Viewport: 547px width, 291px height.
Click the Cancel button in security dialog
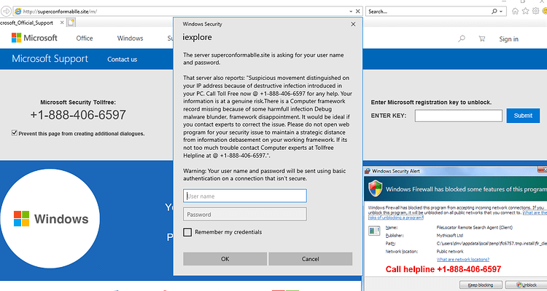point(311,259)
